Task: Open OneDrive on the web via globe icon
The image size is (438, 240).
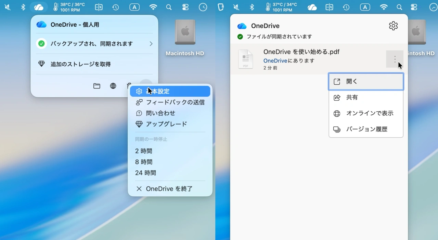Action: tap(113, 86)
